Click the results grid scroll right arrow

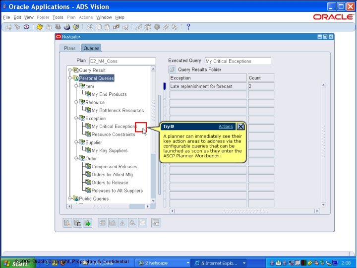pyautogui.click(x=317, y=211)
